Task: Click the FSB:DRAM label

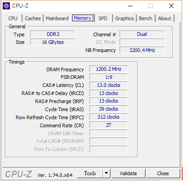Action: (72, 77)
